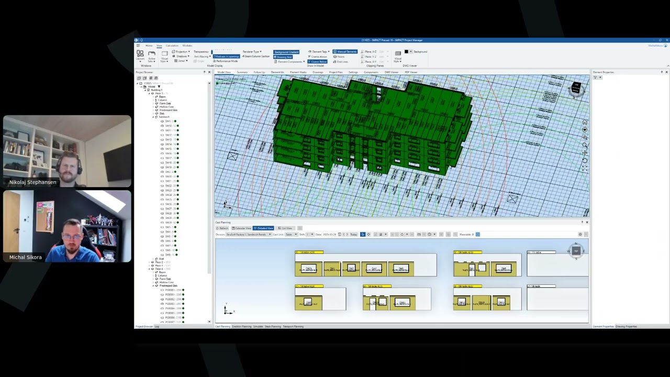Toggle Drawing Grid option
Viewport: 670px width, 377px height.
coord(283,57)
